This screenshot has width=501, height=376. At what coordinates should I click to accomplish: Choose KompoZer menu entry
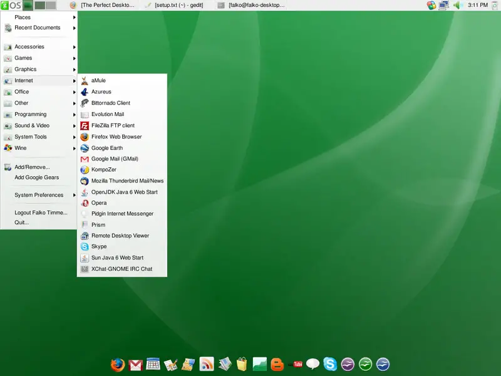[x=122, y=170]
